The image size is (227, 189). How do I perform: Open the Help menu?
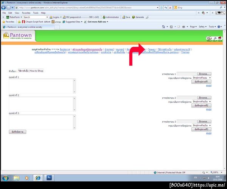point(43,13)
